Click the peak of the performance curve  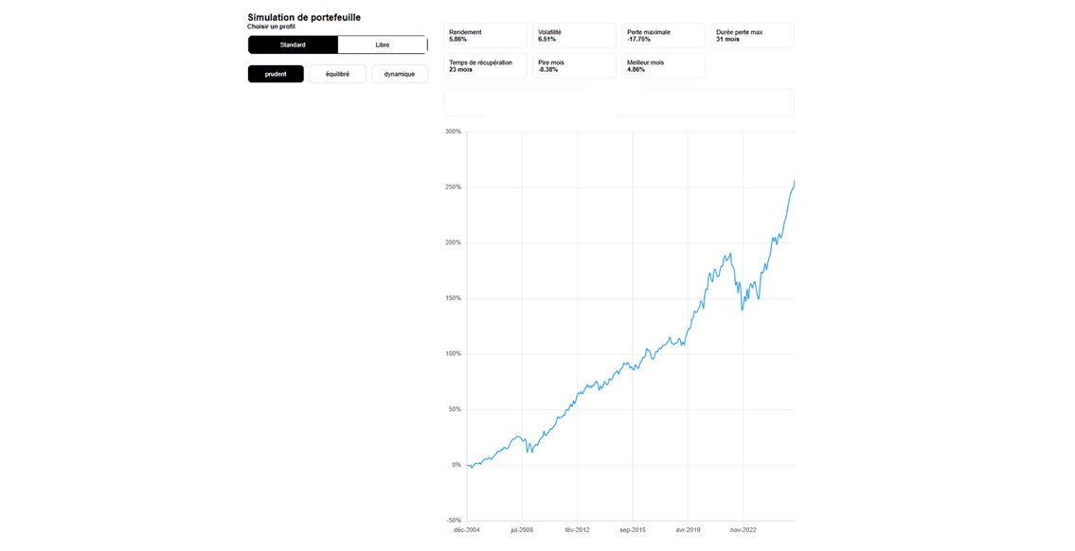pyautogui.click(x=794, y=182)
